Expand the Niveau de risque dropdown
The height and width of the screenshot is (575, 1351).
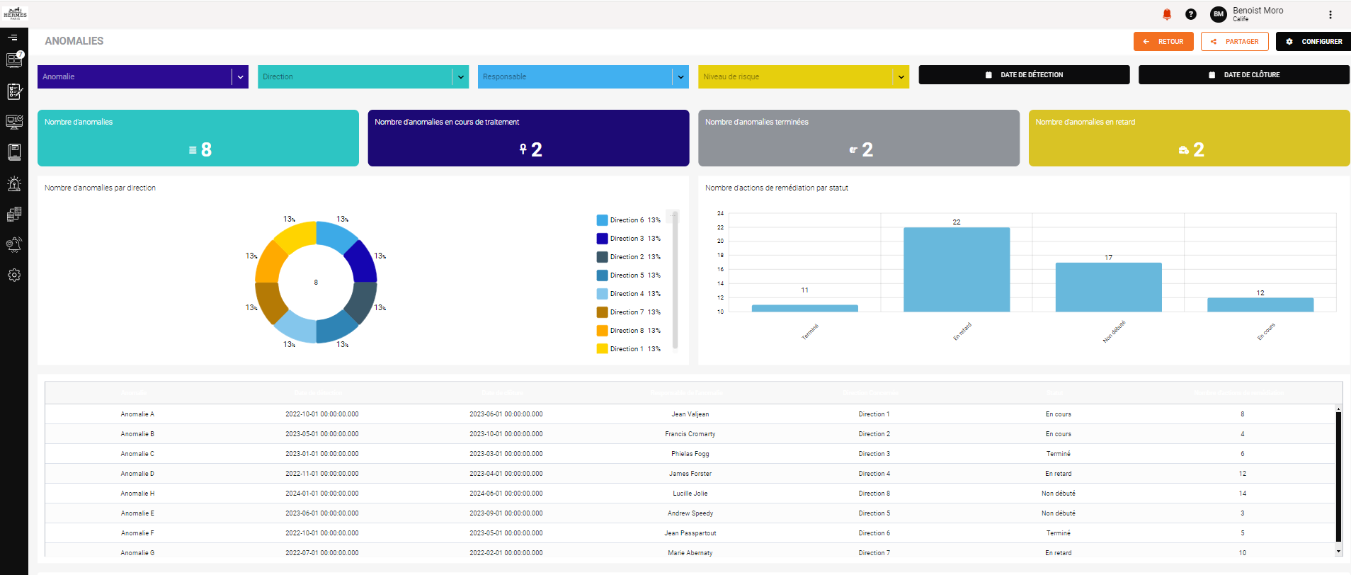[901, 77]
